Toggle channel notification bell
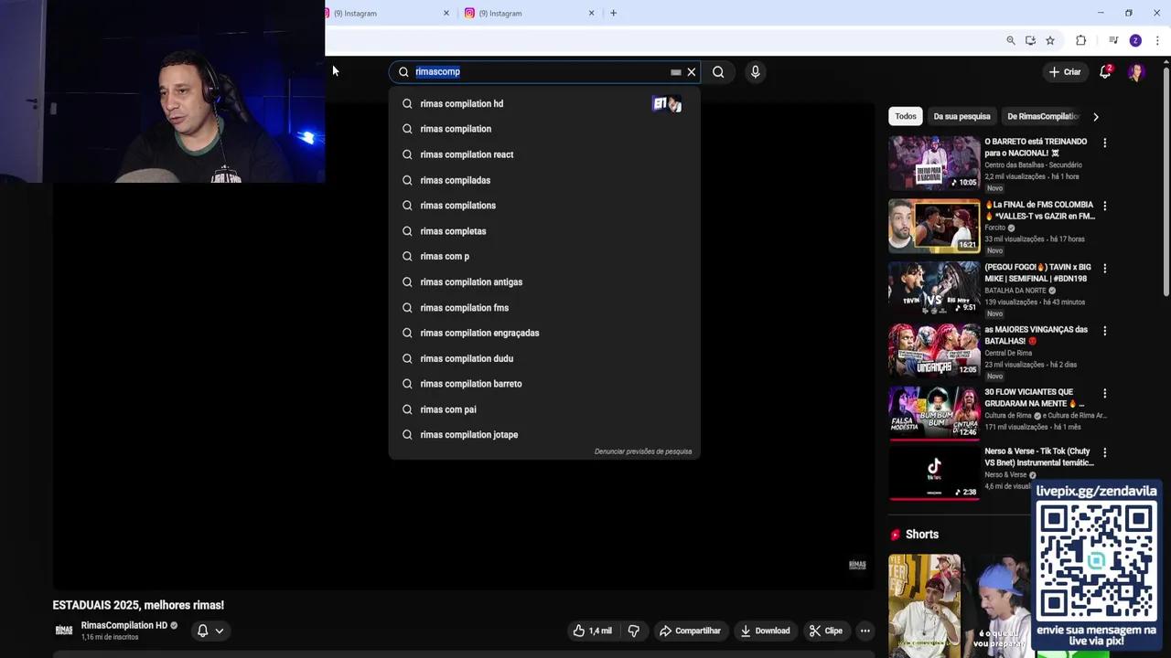Screen dimensions: 1171x658 tap(203, 631)
